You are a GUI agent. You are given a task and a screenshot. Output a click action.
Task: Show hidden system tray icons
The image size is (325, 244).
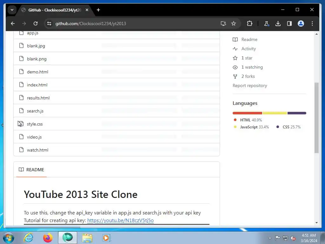click(270, 238)
